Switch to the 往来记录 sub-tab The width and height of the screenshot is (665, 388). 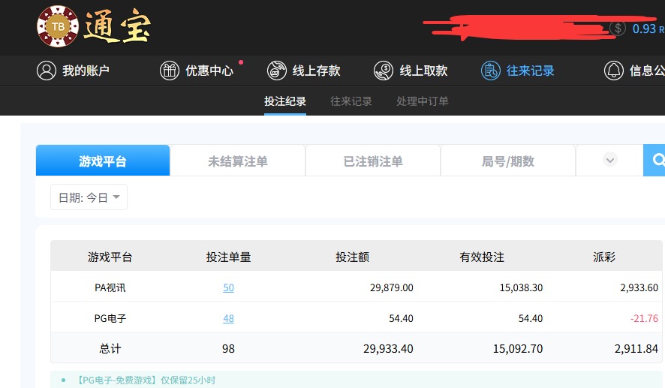(351, 101)
